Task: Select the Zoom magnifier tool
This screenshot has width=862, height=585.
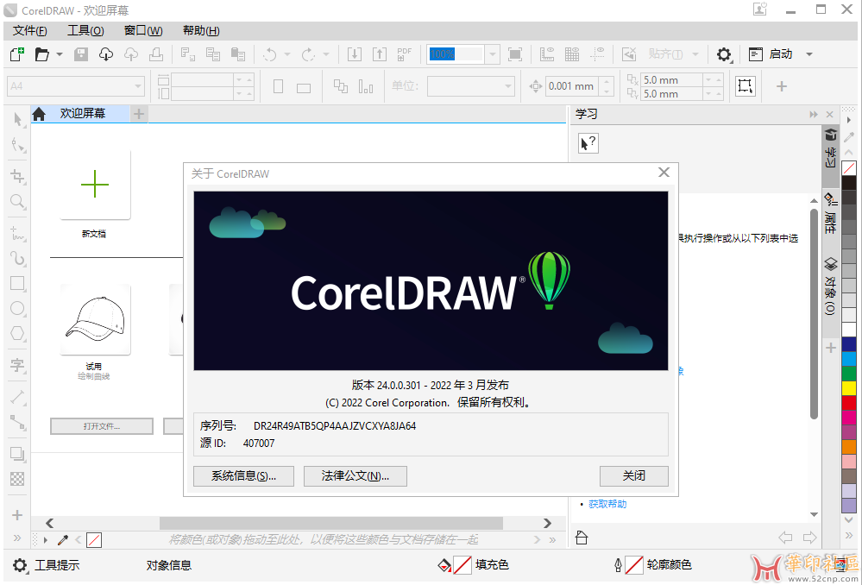Action: tap(17, 201)
